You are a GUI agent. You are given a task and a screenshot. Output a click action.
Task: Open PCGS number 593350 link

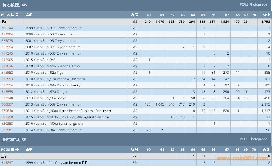(x=7, y=117)
